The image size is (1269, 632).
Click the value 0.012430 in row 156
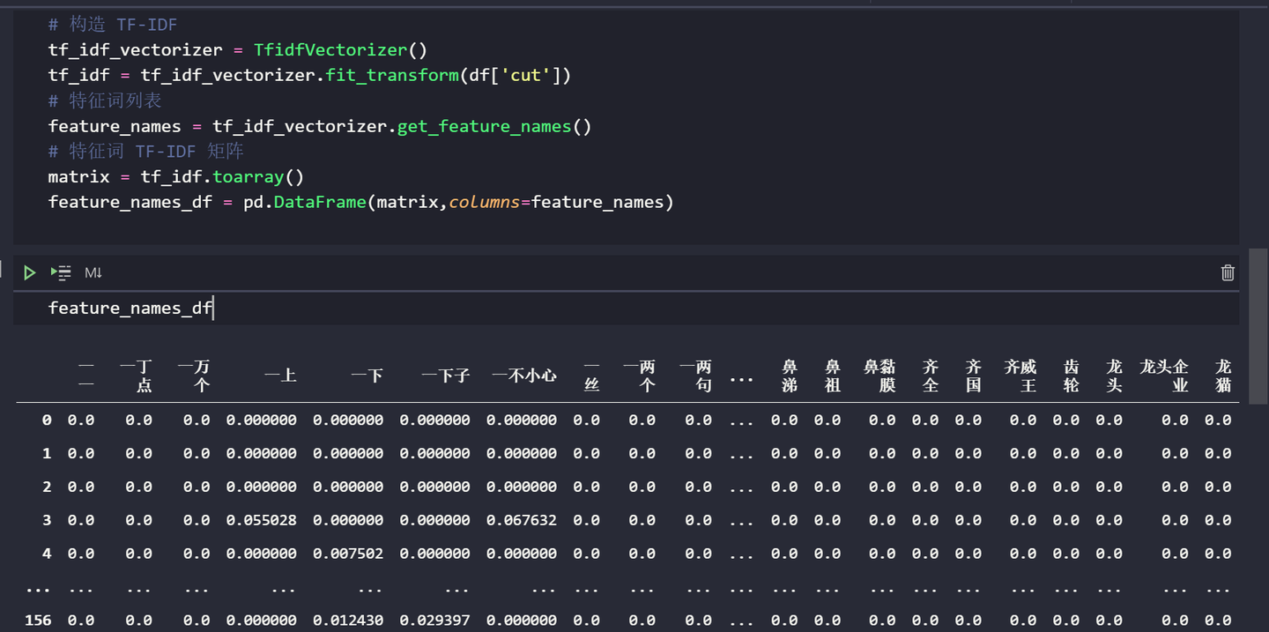pos(348,621)
